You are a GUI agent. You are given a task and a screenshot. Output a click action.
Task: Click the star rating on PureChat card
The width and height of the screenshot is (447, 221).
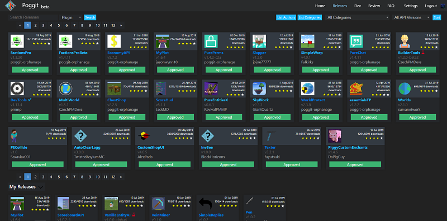click(380, 47)
